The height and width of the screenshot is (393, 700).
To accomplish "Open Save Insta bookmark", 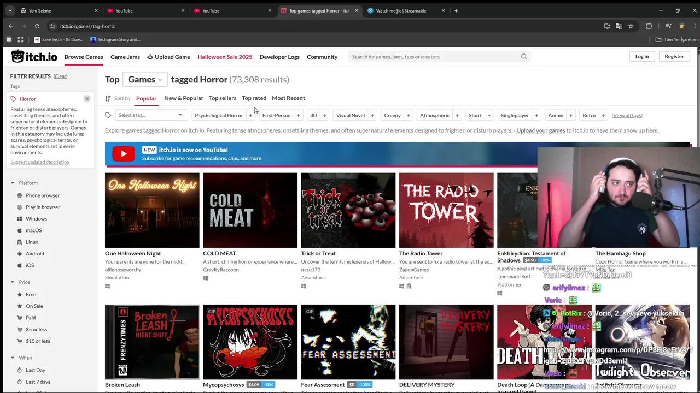I will tap(59, 39).
